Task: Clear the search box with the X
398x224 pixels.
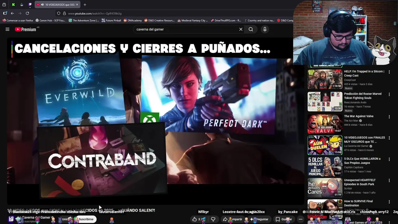Action: coord(241,29)
